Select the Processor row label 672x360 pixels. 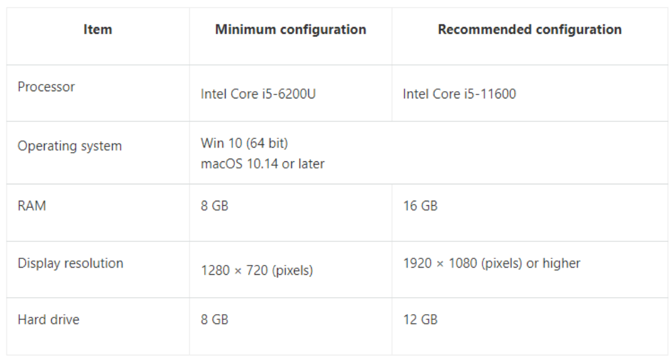tap(47, 87)
